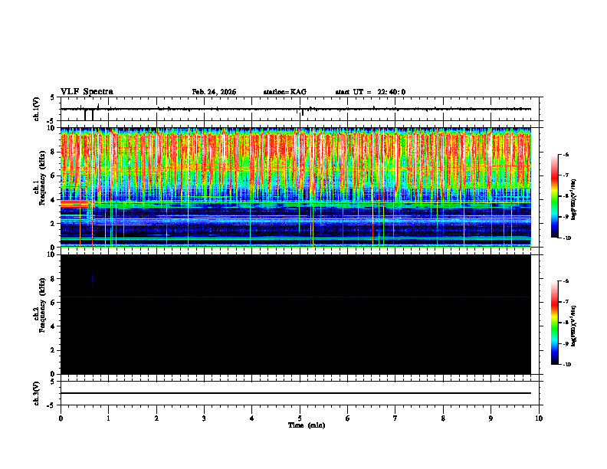Select the date text 'Feb. 24, 2026'
The image size is (607, 469).
point(214,92)
